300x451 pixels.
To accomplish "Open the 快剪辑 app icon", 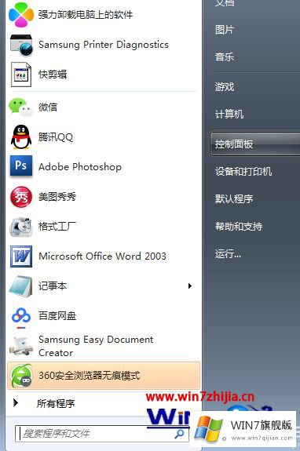I will tap(21, 75).
